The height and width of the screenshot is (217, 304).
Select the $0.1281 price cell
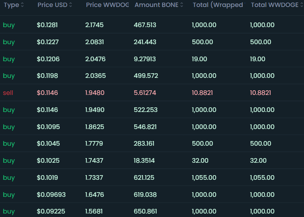47,25
